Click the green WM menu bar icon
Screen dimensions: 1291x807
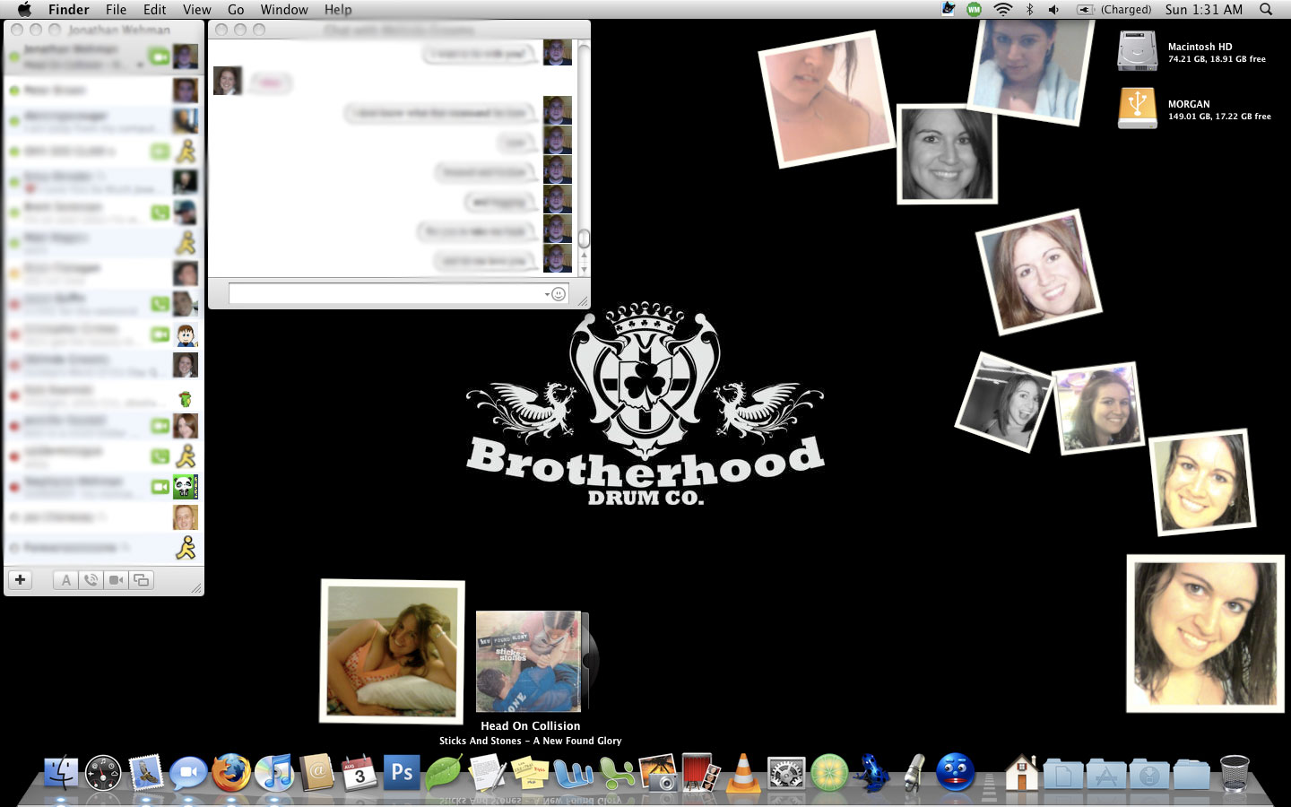(975, 9)
